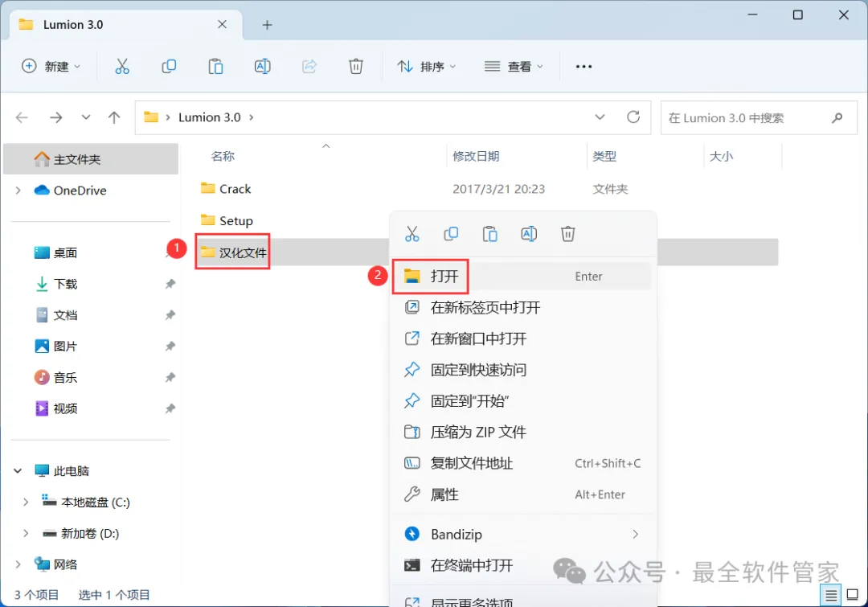The width and height of the screenshot is (868, 607).
Task: Choose 属性 in the context menu
Action: click(522, 494)
